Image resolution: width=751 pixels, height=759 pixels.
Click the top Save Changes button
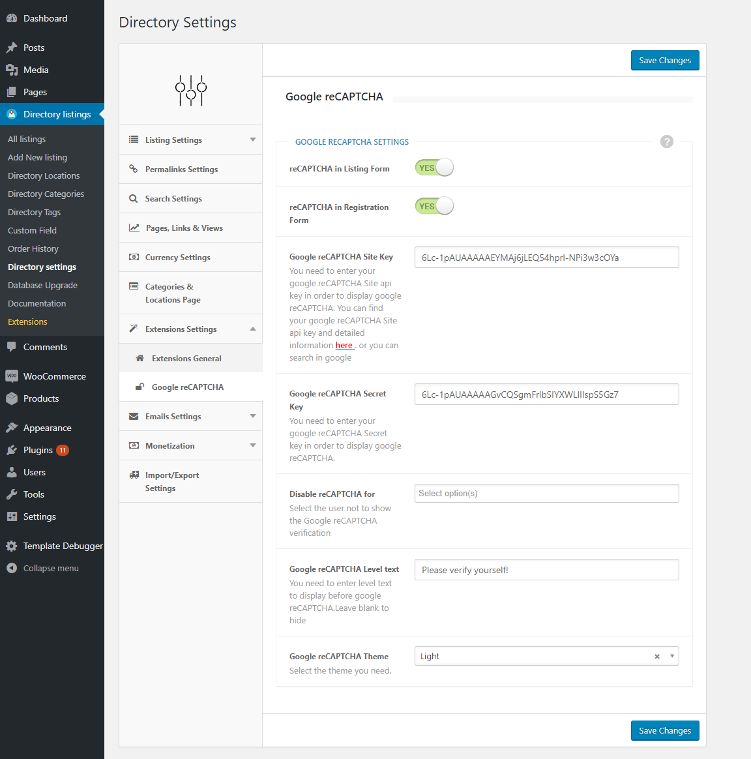click(664, 60)
